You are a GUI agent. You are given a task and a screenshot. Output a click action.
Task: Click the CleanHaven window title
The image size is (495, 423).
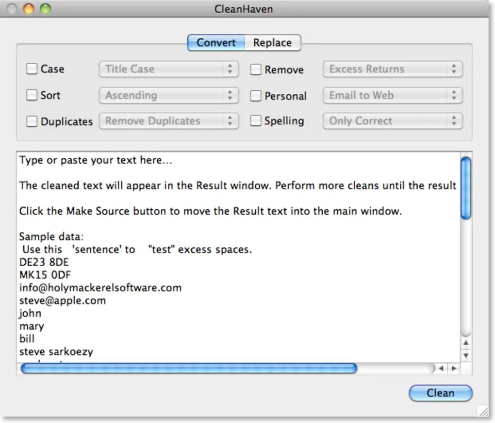click(244, 9)
